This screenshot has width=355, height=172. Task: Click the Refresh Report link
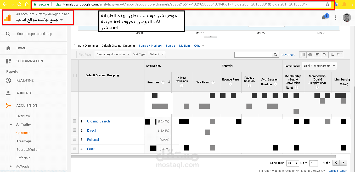click(x=337, y=170)
